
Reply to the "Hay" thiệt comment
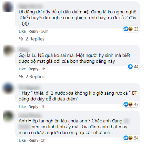[33, 107]
